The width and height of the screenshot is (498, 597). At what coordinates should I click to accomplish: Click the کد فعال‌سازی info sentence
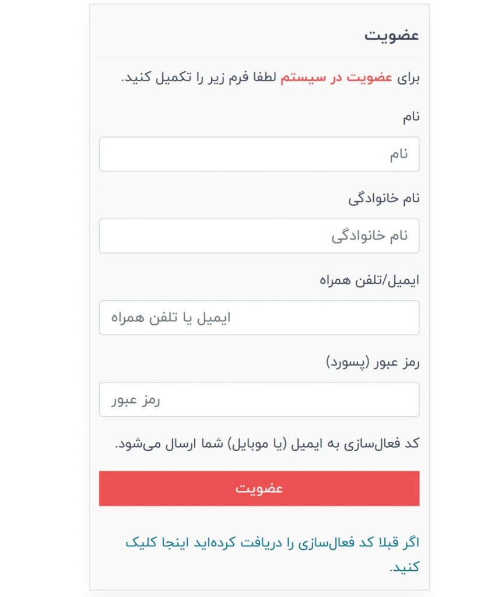267,444
